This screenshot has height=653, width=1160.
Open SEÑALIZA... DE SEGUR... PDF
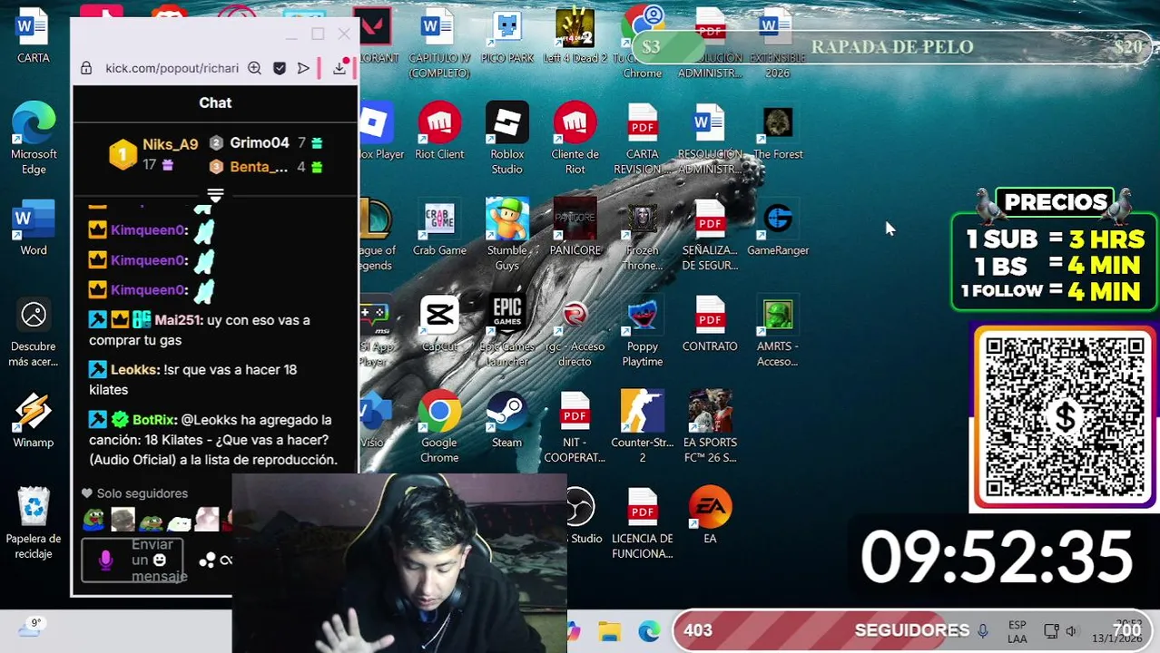coord(710,234)
